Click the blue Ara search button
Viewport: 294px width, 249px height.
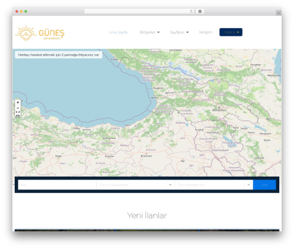[x=265, y=185]
